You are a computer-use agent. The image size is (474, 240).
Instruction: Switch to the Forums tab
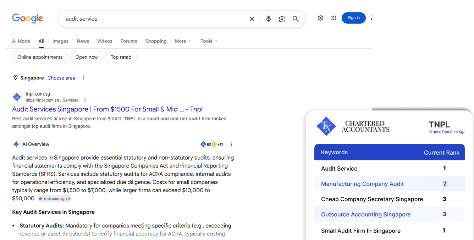[129, 41]
